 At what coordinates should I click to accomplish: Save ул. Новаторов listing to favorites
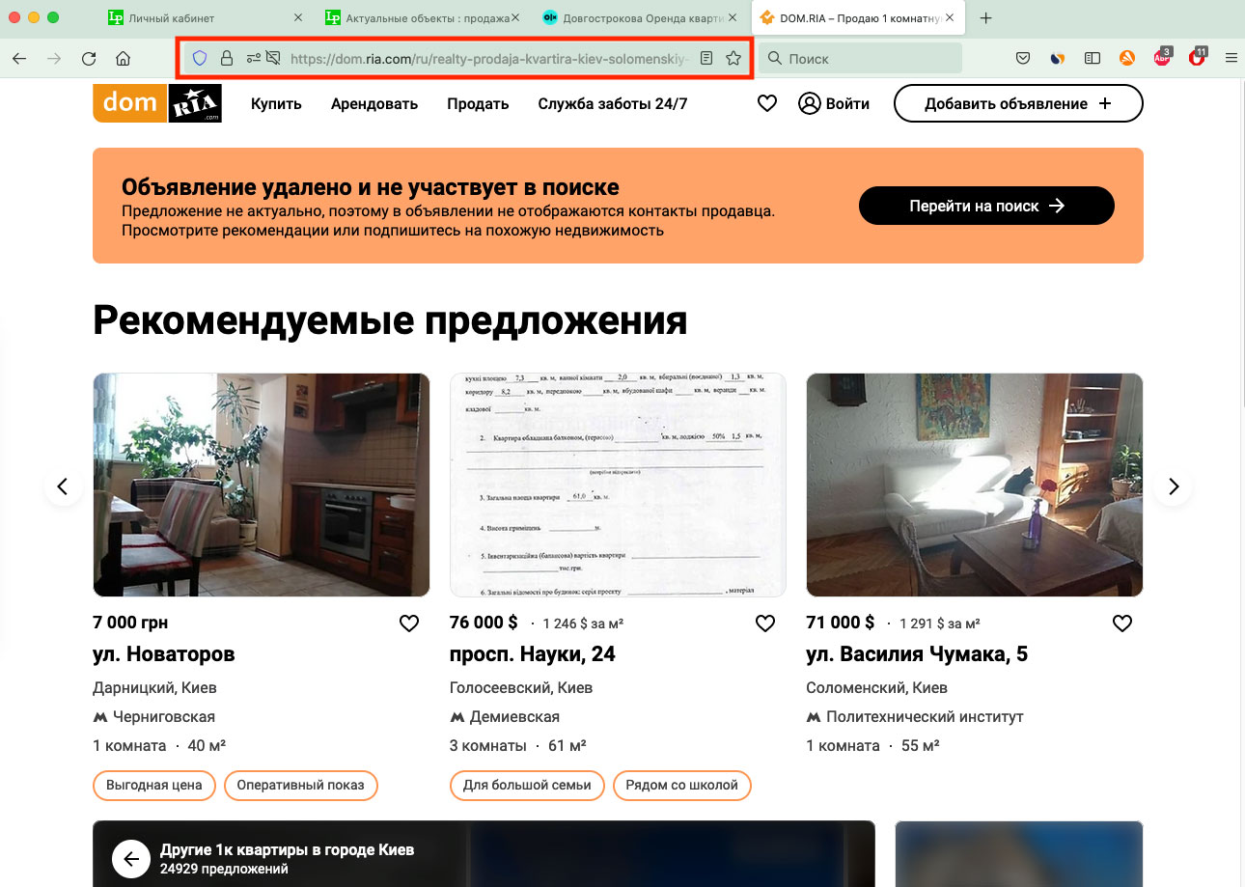tap(409, 624)
